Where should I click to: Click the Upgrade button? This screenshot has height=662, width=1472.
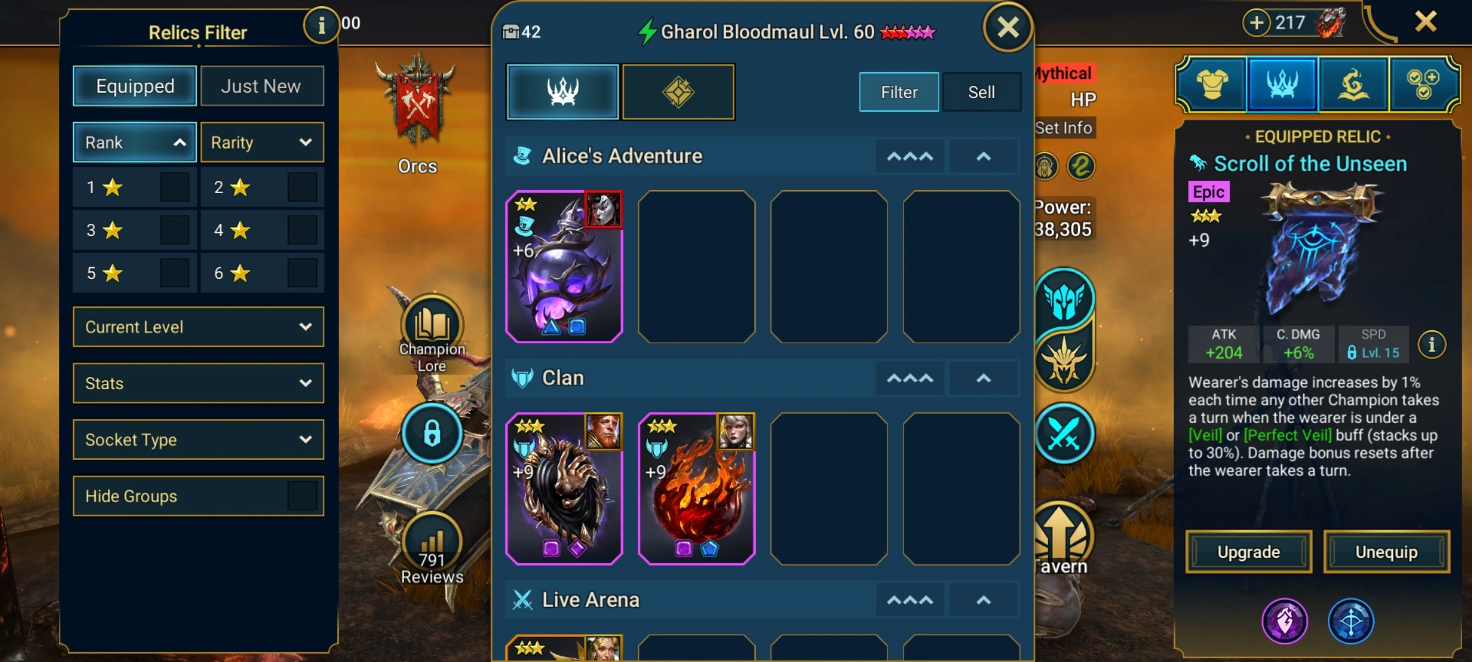(x=1249, y=552)
